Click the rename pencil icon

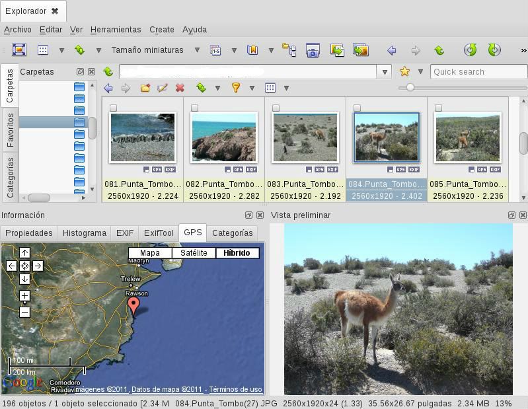[x=163, y=88]
